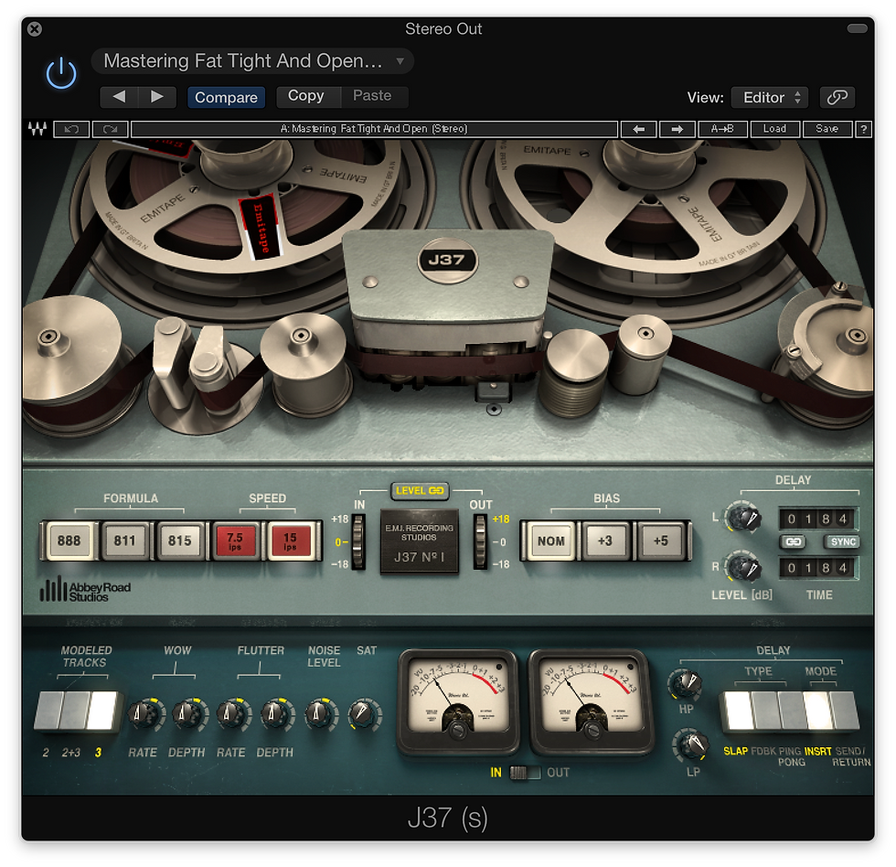Redo using the Waves toolbar redo arrow
This screenshot has height=867, width=896.
point(110,129)
